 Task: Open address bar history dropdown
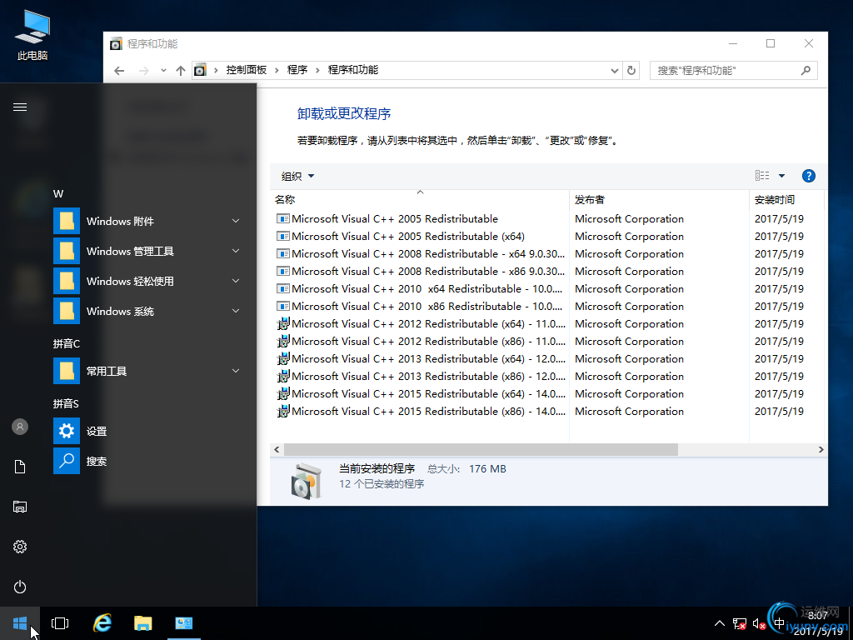pos(614,71)
